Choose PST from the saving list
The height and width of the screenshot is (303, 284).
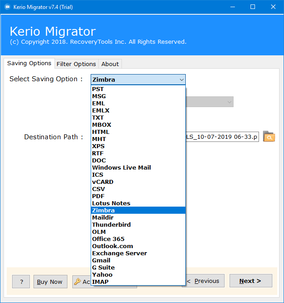tap(138, 89)
